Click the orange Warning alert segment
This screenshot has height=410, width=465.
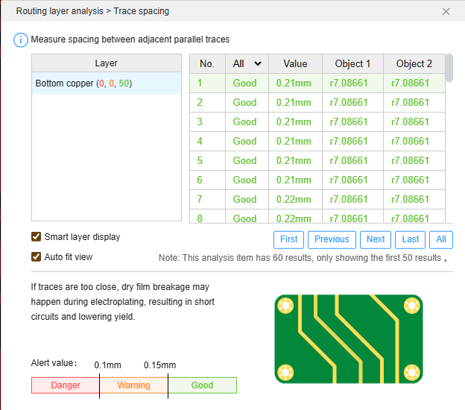click(133, 385)
